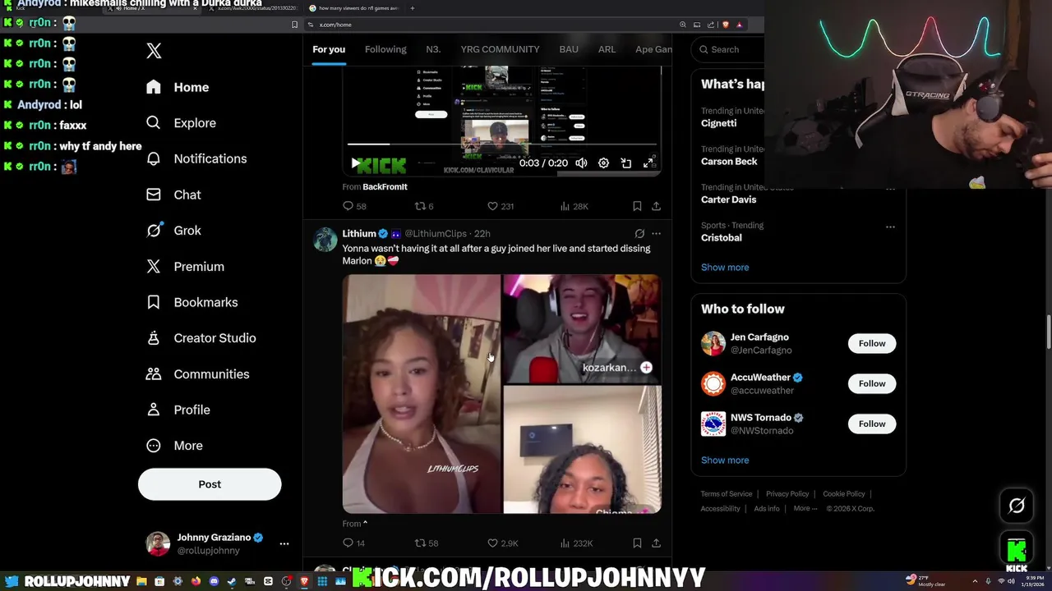Open BackFromIt source link
1052x591 pixels.
click(x=385, y=187)
